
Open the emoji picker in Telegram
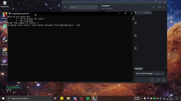point(158,80)
